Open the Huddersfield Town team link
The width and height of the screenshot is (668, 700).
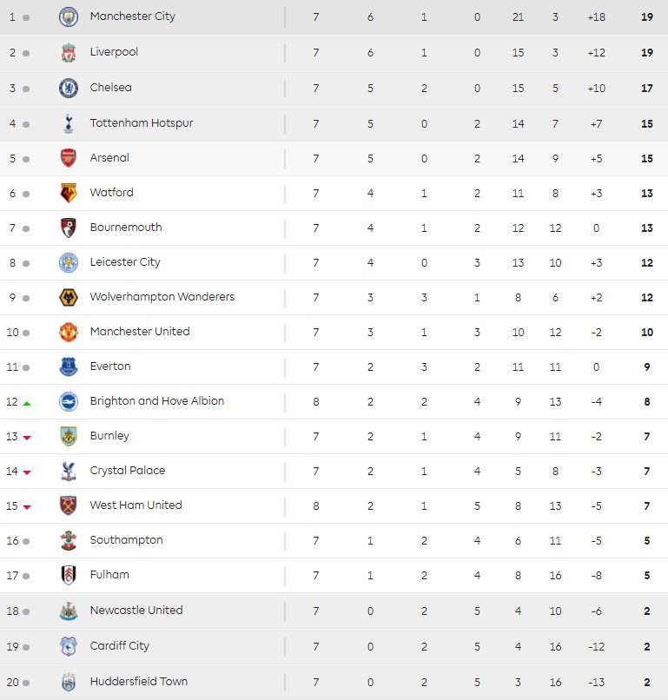139,682
